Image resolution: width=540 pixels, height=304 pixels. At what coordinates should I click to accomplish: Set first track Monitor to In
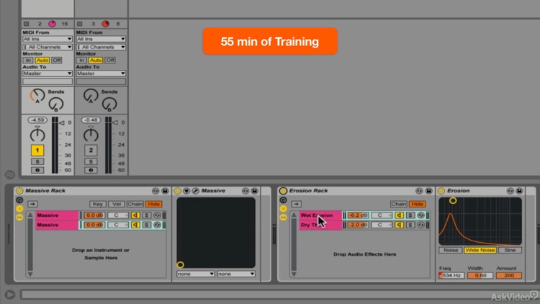[28, 61]
